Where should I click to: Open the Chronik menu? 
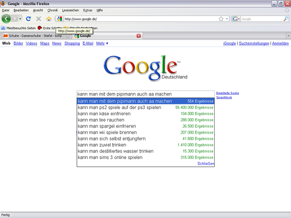(x=53, y=10)
